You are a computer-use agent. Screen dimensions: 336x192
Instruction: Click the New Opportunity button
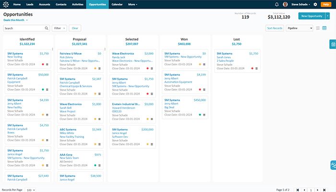(x=311, y=16)
